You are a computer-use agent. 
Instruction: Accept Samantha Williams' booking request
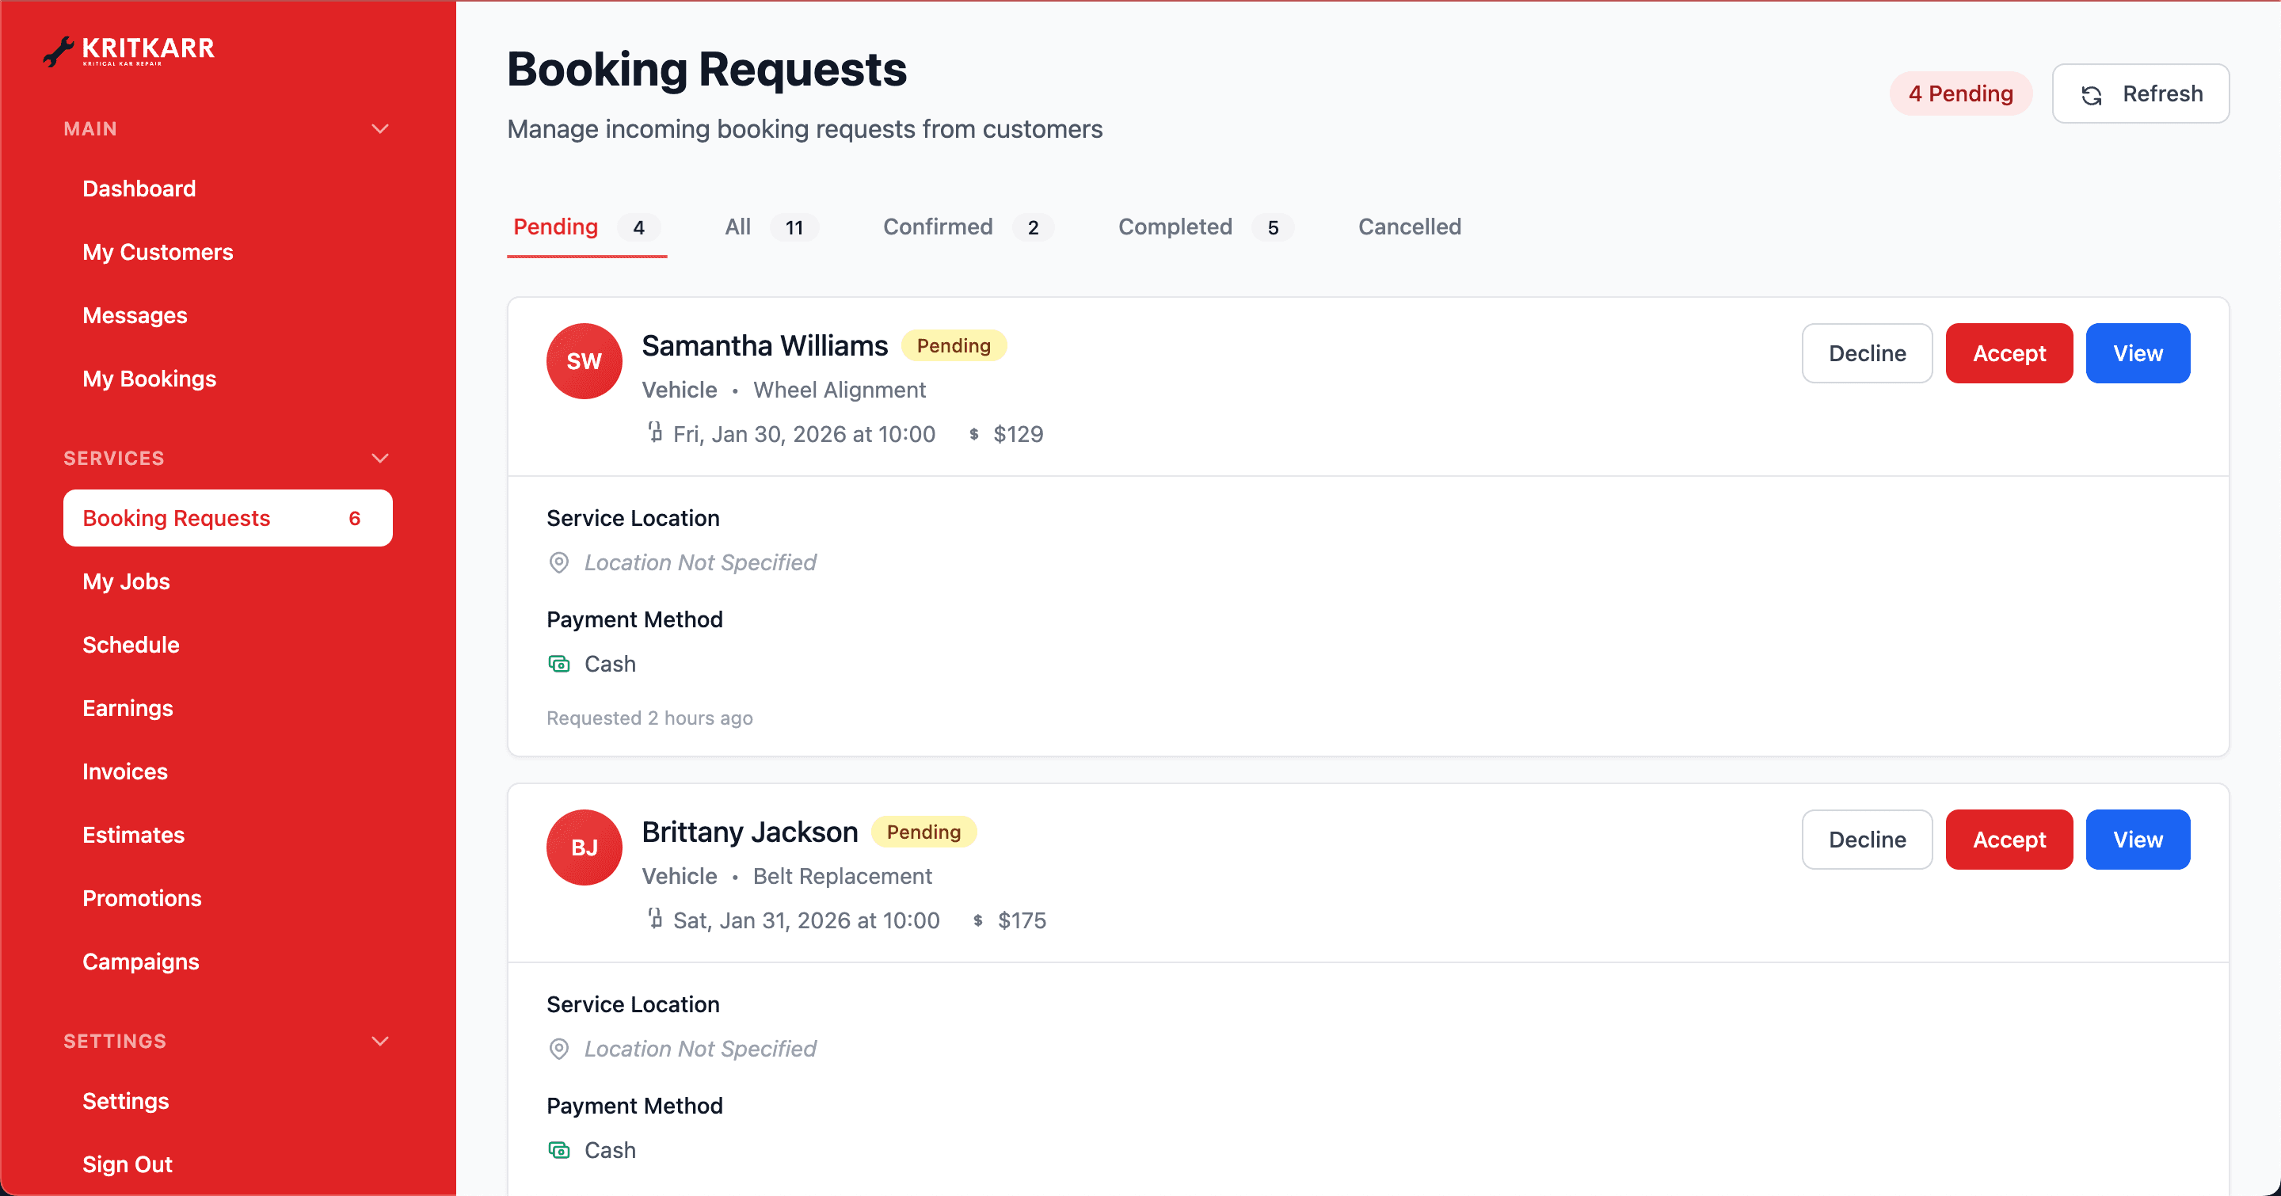click(x=2009, y=352)
